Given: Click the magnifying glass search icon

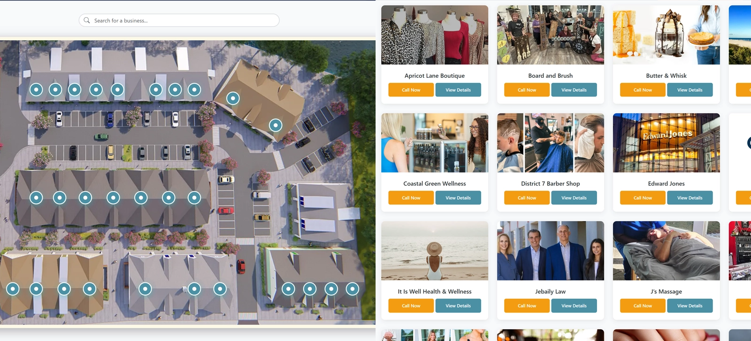Looking at the screenshot, I should 87,20.
